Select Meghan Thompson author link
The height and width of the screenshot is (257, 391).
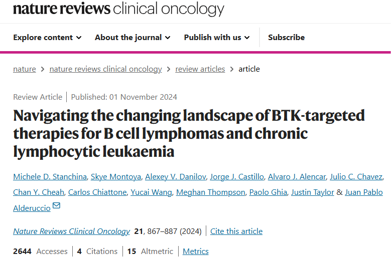coord(211,192)
